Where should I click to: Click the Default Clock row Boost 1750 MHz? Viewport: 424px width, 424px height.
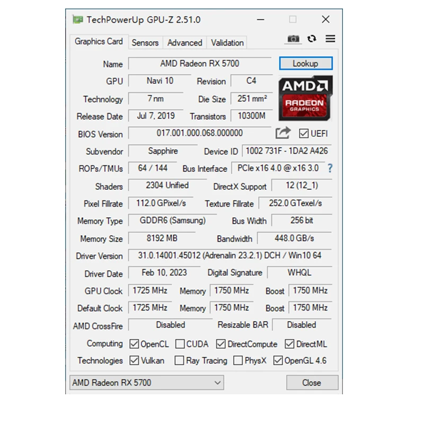click(311, 308)
